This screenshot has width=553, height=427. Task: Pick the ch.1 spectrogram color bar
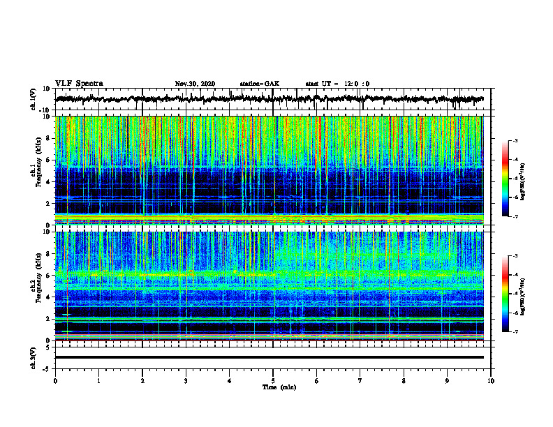tap(506, 179)
